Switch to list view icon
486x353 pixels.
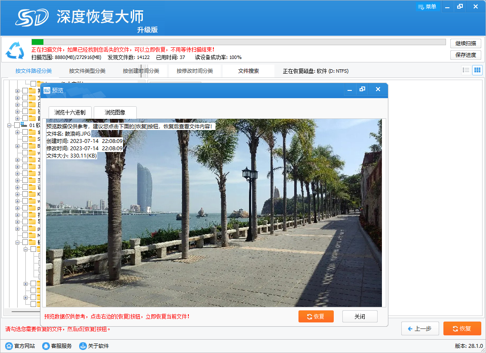tap(466, 70)
